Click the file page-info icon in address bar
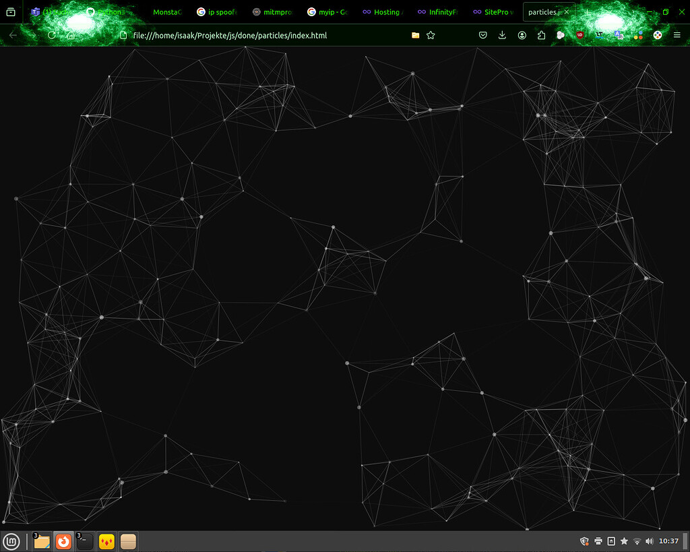 pyautogui.click(x=124, y=35)
